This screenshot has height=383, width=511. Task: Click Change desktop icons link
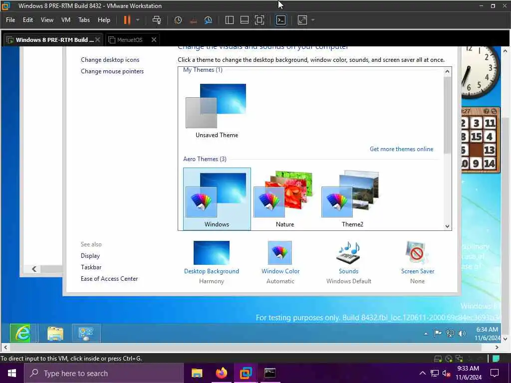[110, 60]
